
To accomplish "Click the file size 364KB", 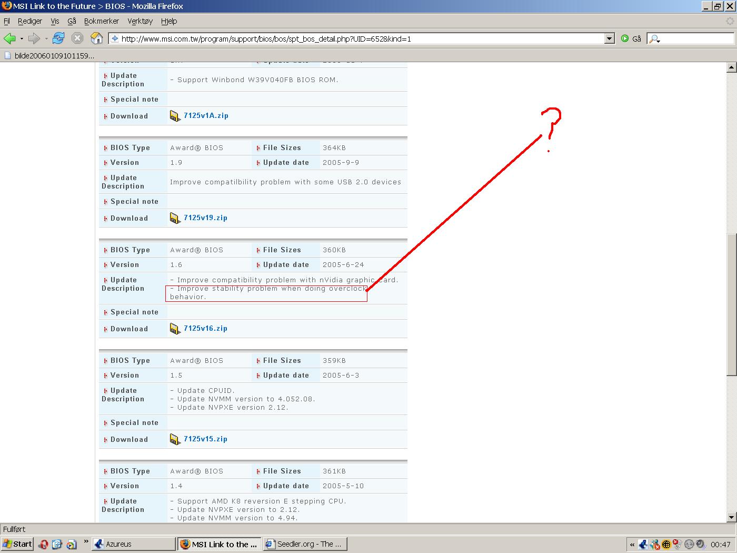I will [334, 147].
